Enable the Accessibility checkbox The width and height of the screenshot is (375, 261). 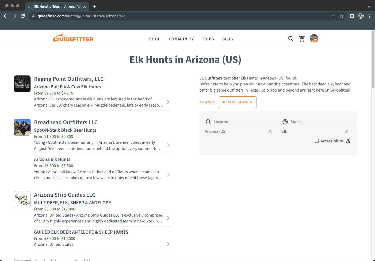(x=317, y=141)
